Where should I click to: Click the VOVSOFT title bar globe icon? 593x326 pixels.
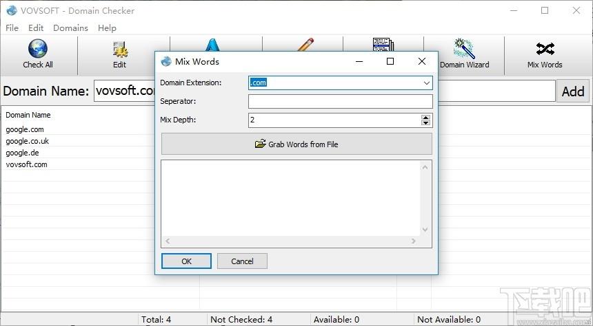point(12,10)
